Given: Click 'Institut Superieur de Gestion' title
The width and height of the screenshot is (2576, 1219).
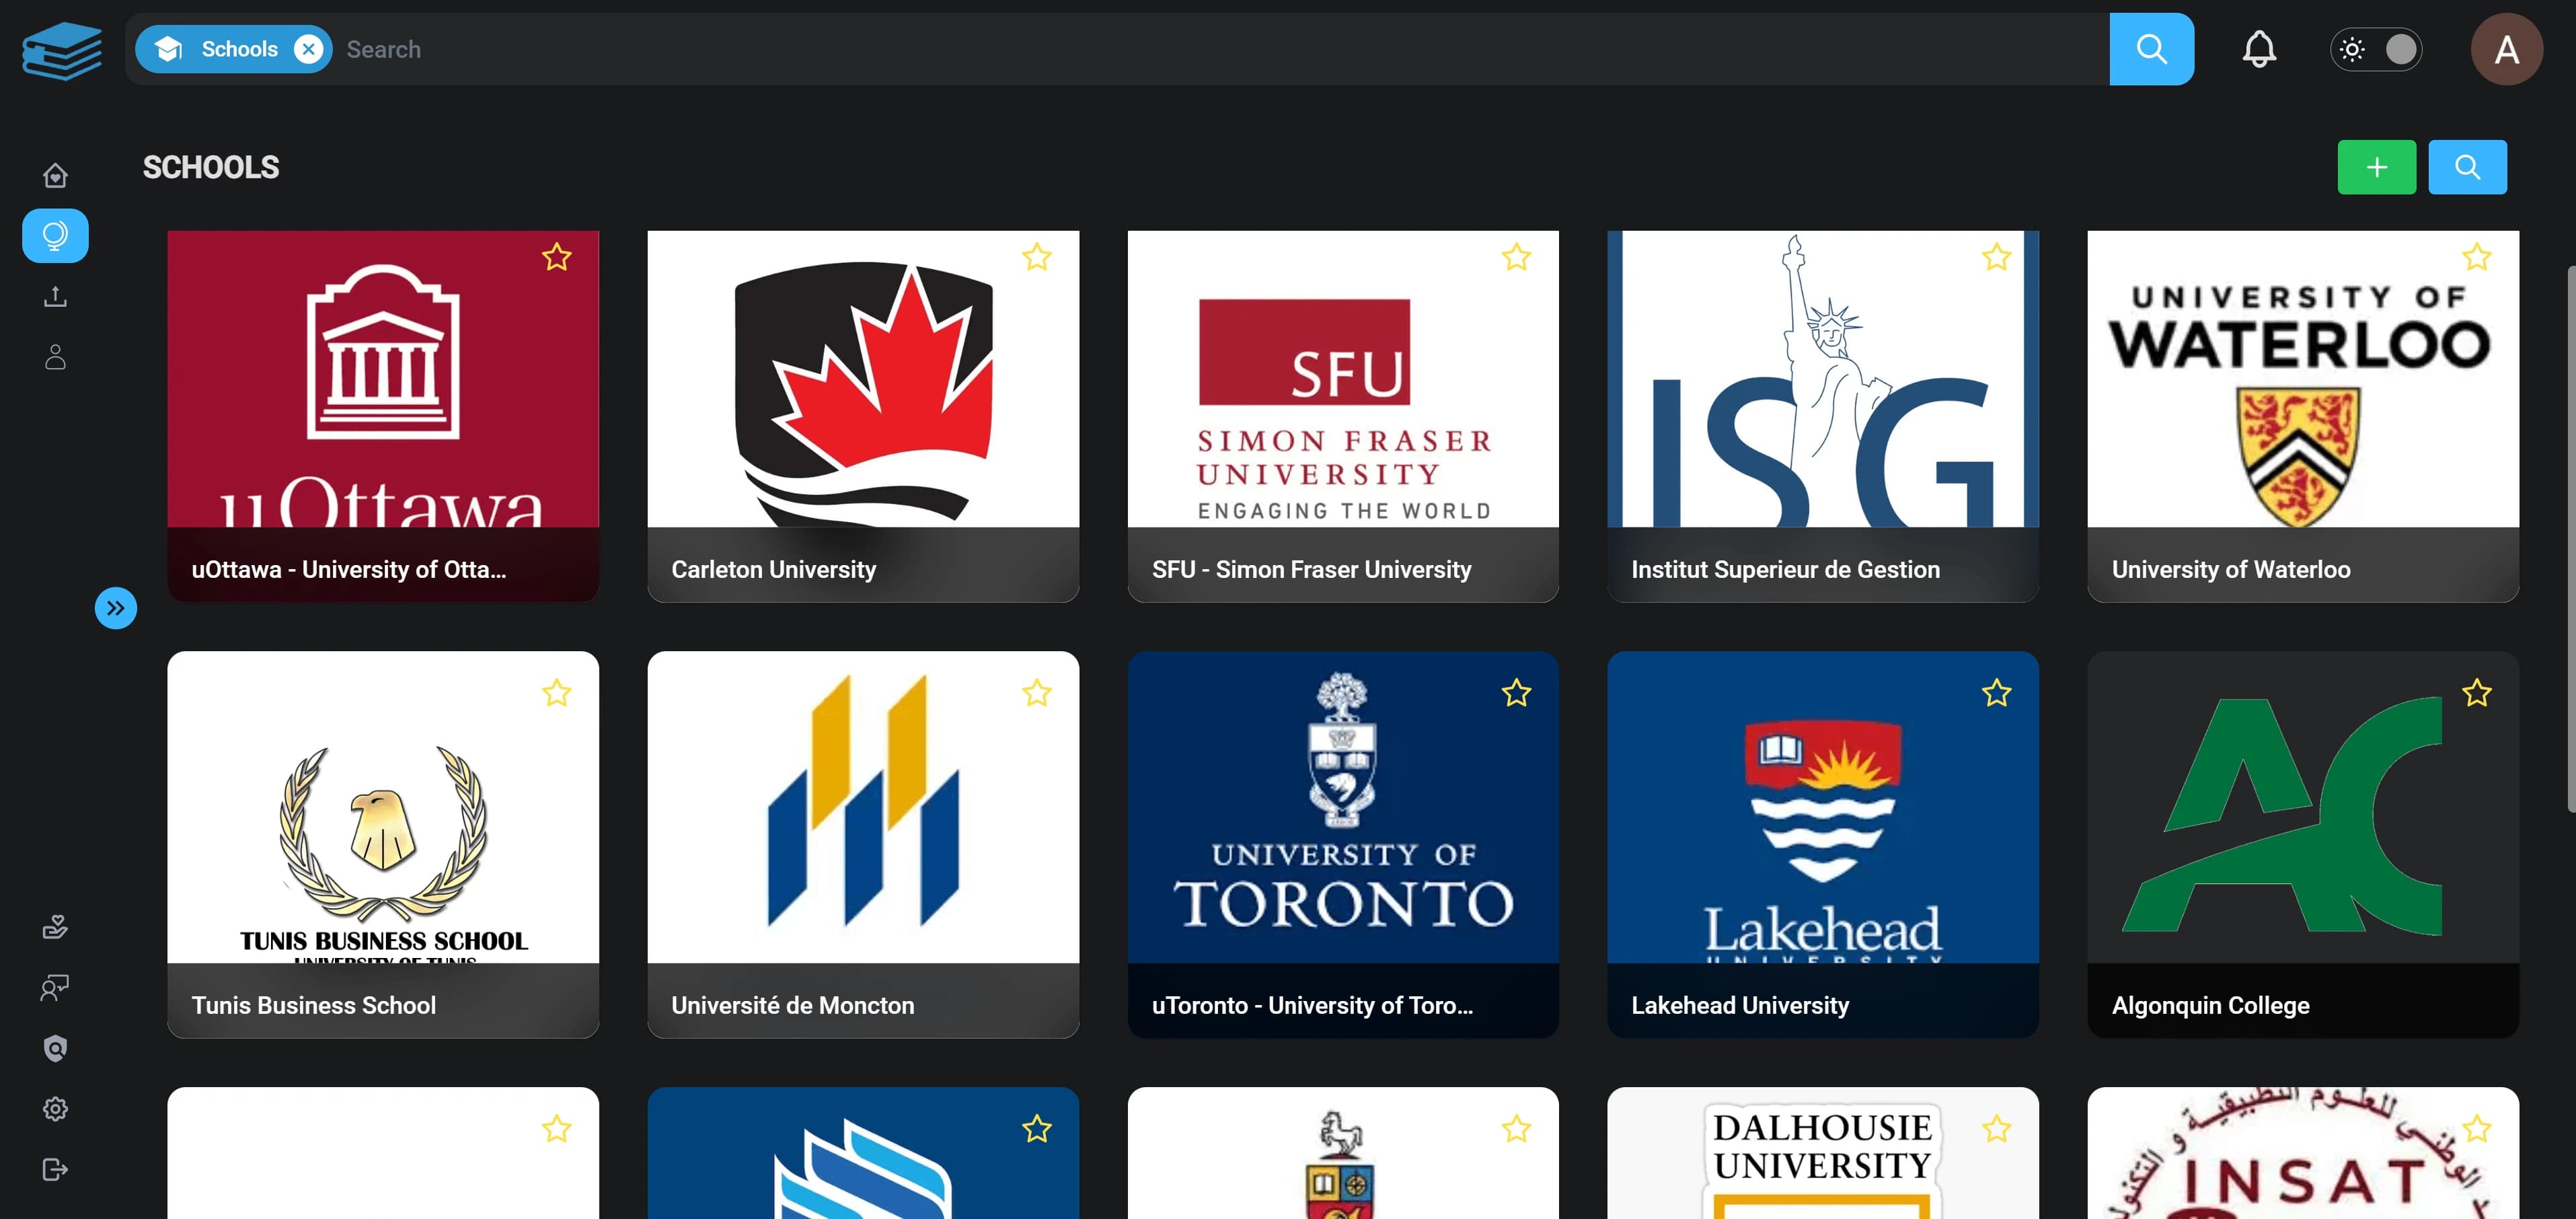Looking at the screenshot, I should (x=1785, y=569).
